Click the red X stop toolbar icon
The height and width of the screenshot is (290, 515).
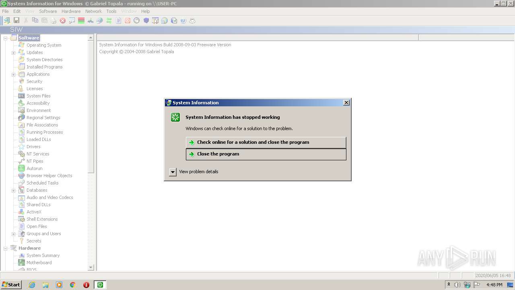(63, 21)
